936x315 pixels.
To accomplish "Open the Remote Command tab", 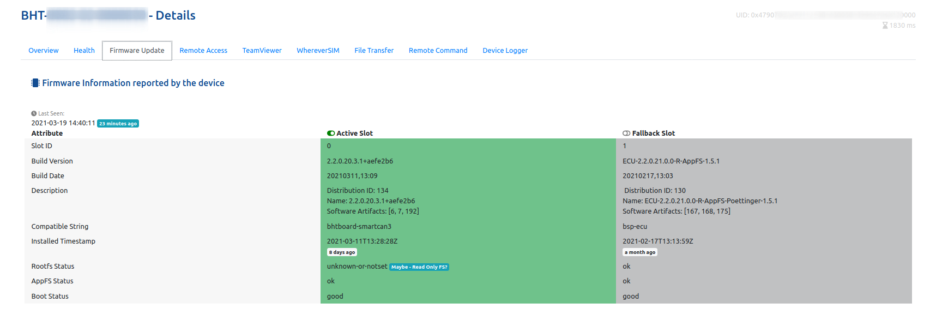I will [438, 51].
